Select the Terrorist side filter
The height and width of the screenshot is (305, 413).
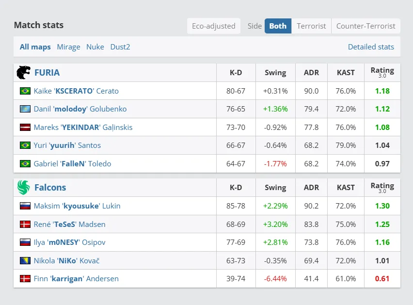pyautogui.click(x=311, y=26)
